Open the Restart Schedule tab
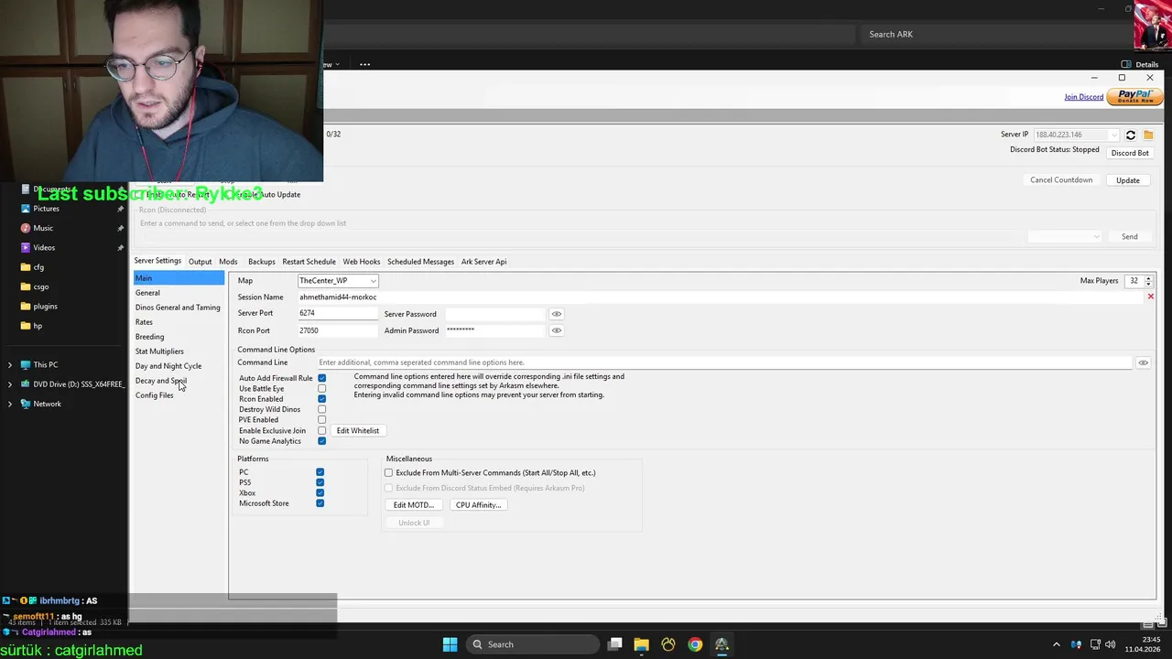 point(309,262)
